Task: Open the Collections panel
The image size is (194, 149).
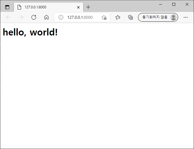Action: point(130,17)
